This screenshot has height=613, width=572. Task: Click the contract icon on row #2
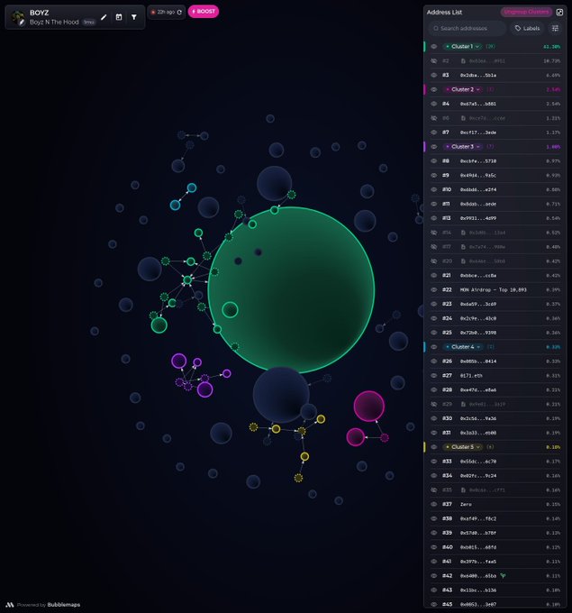point(463,61)
